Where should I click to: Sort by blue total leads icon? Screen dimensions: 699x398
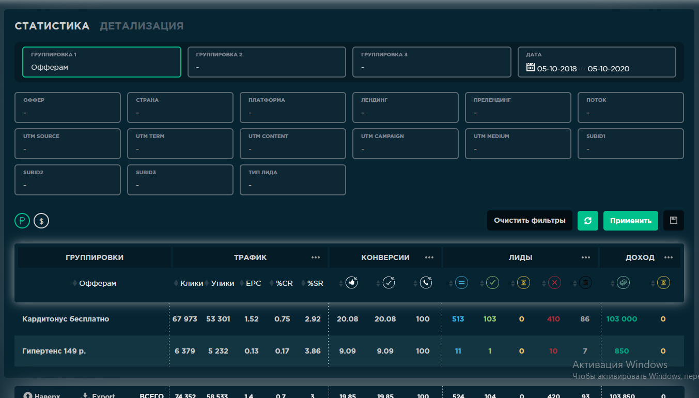tap(461, 283)
